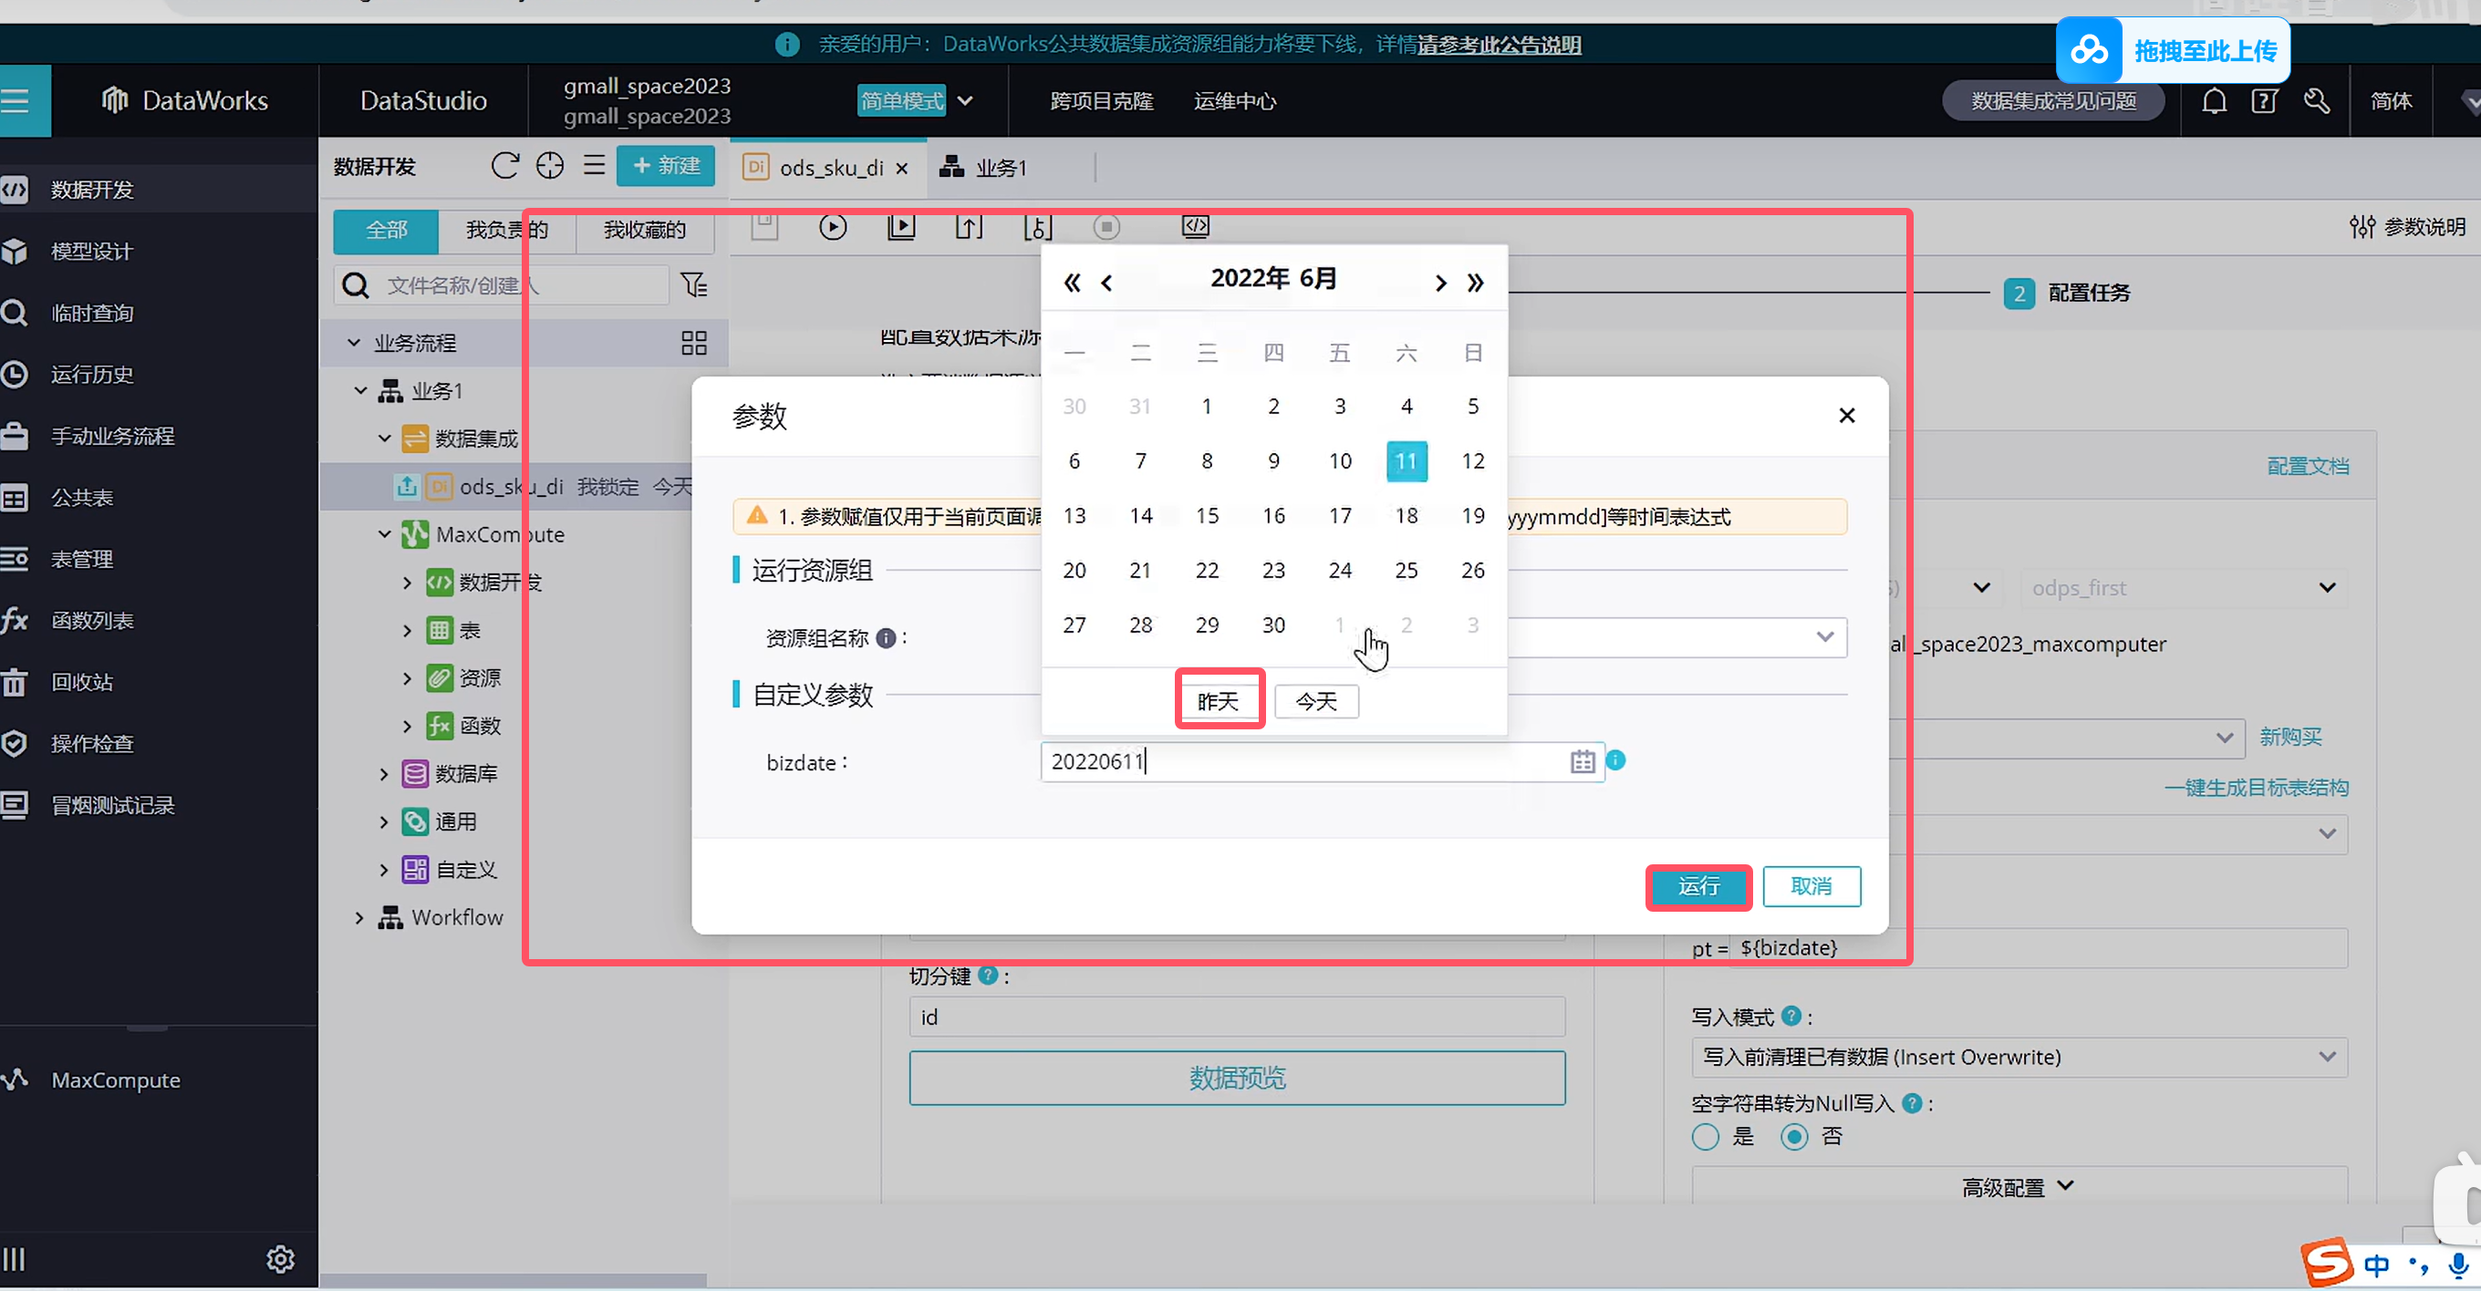Screen dimensions: 2481x1291
Task: Go to next month in calendar
Action: point(1440,283)
